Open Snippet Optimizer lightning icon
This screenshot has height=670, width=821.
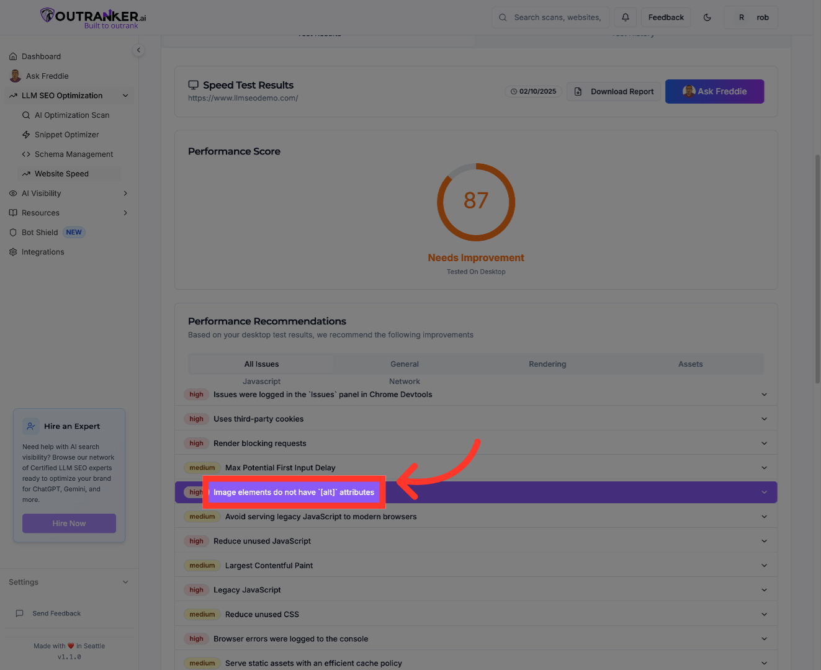[x=26, y=135]
